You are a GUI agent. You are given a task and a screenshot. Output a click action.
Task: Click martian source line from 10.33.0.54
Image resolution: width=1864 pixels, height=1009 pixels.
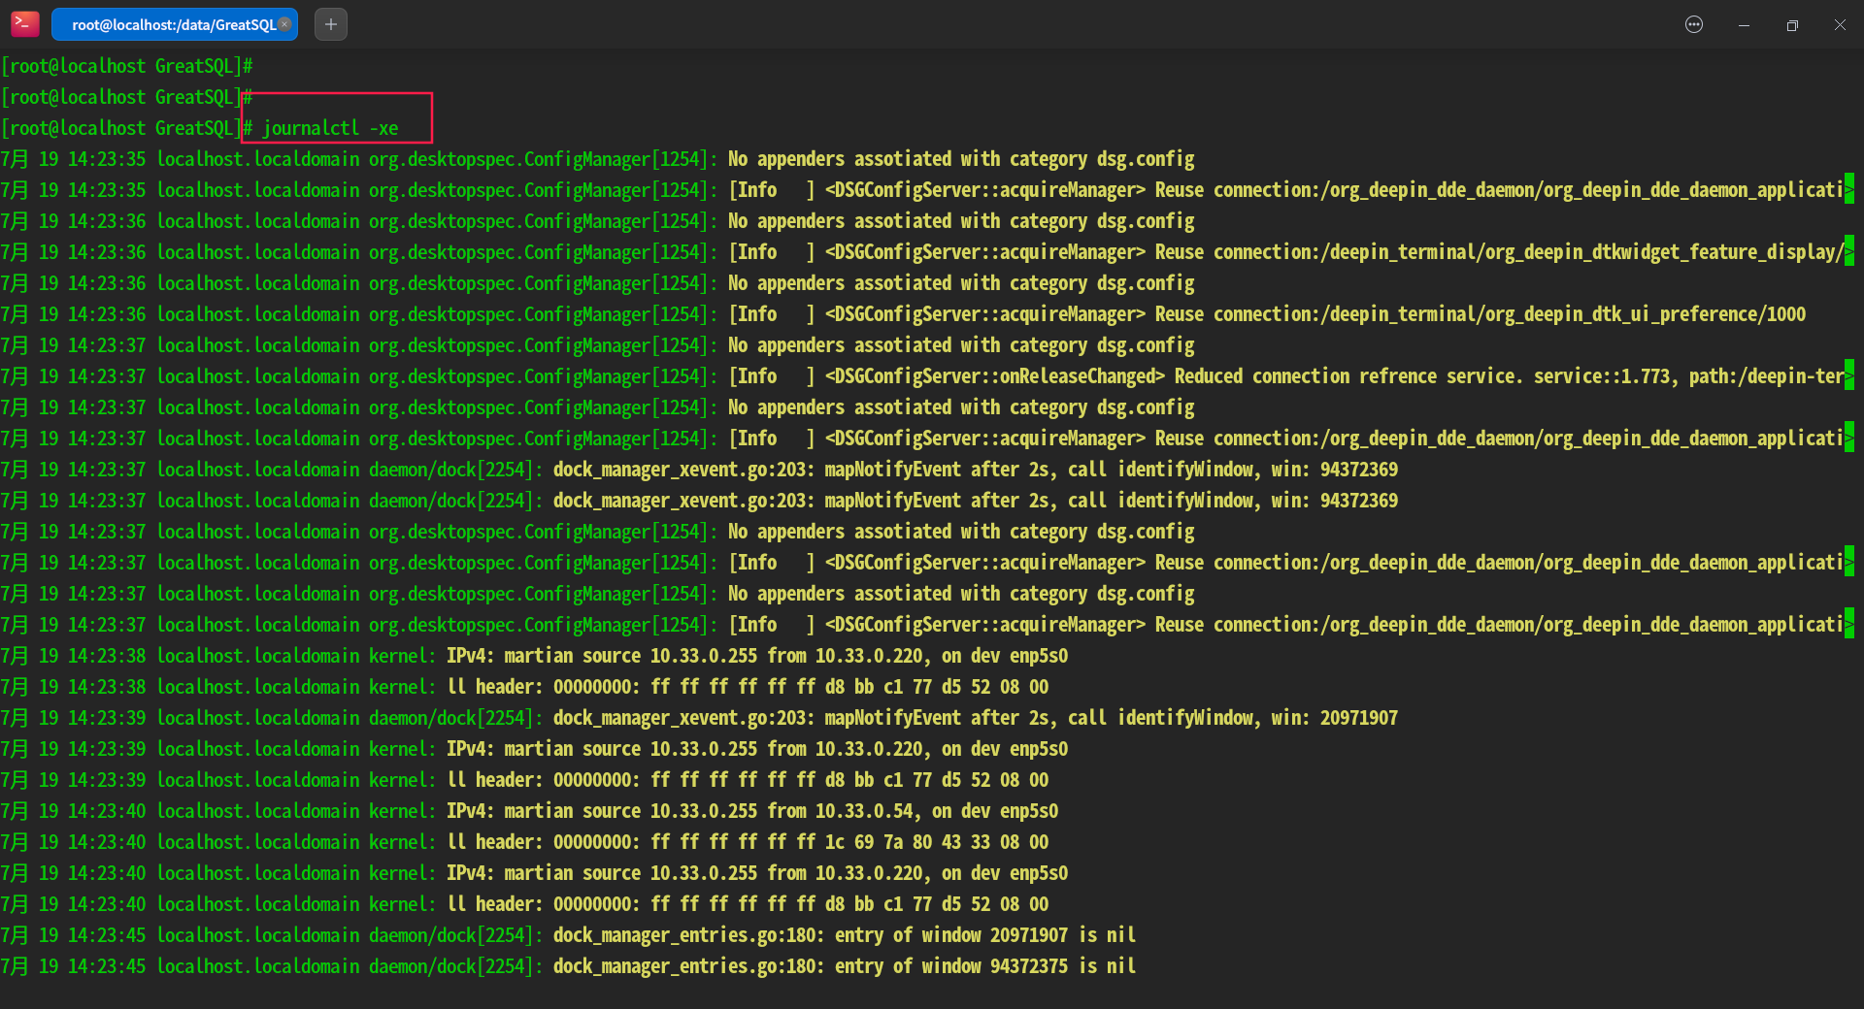click(529, 811)
